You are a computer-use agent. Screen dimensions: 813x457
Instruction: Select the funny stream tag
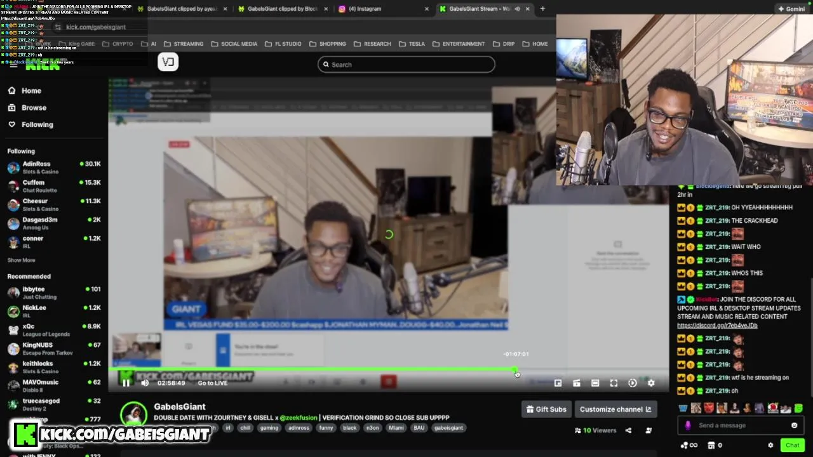(326, 428)
